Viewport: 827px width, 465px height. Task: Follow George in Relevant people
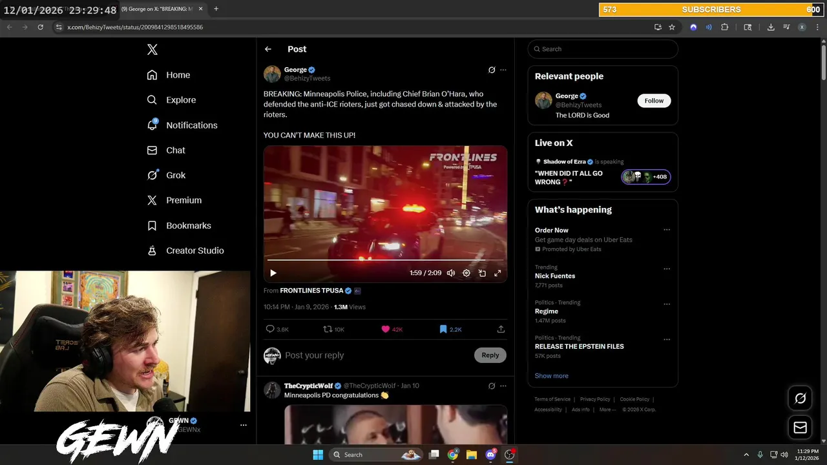tap(654, 101)
